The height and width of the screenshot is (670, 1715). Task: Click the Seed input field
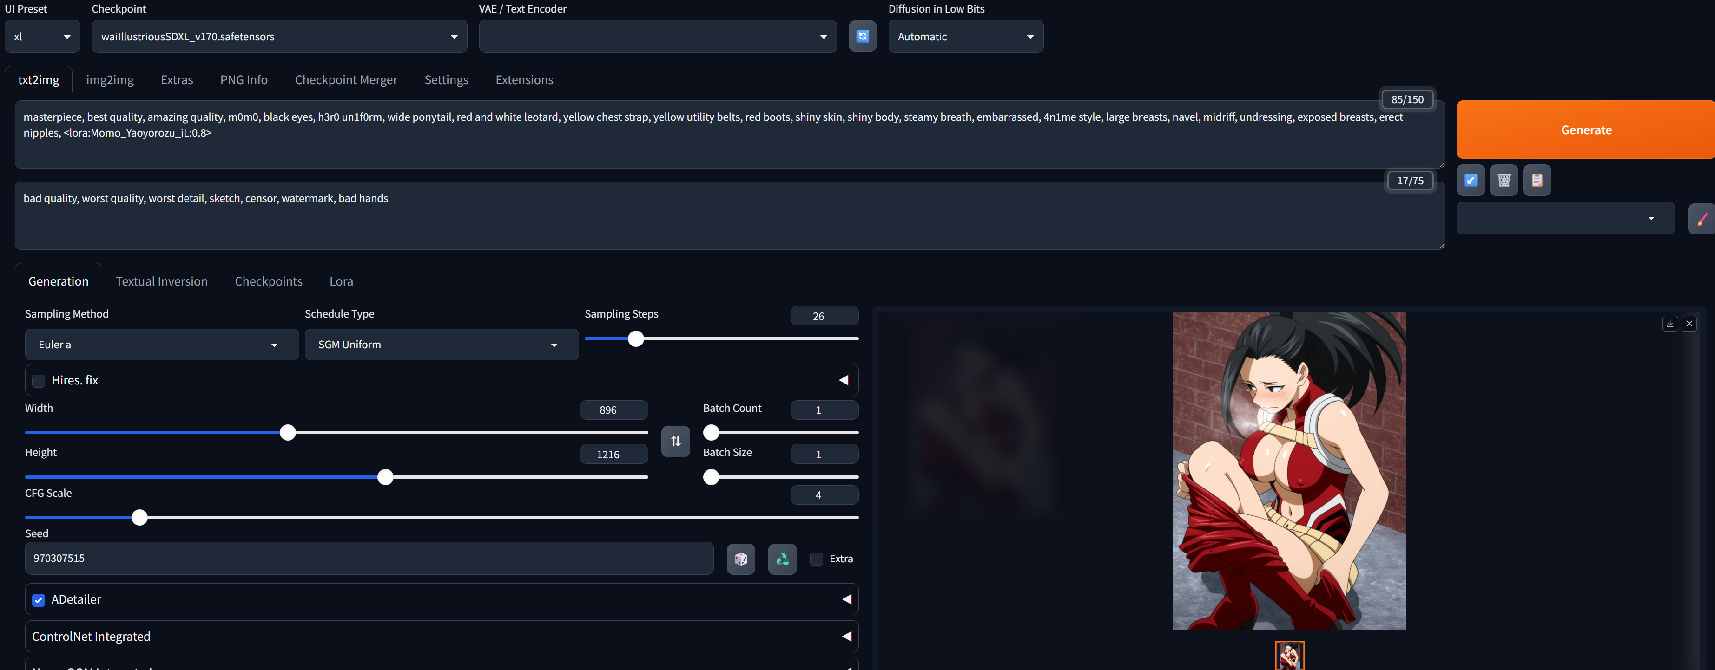pos(369,558)
